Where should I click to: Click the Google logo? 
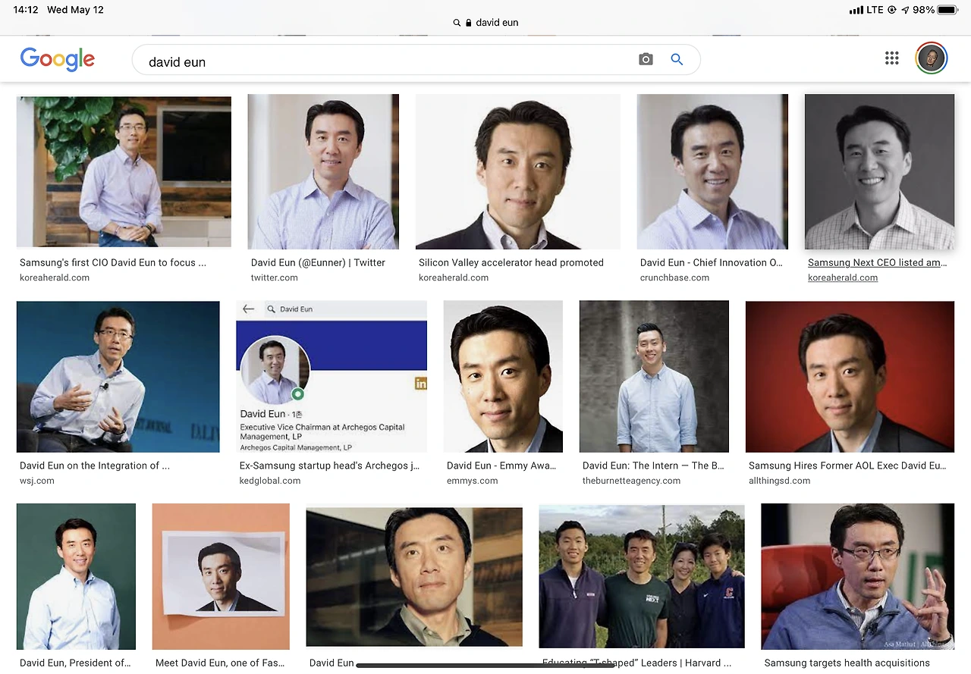[58, 59]
